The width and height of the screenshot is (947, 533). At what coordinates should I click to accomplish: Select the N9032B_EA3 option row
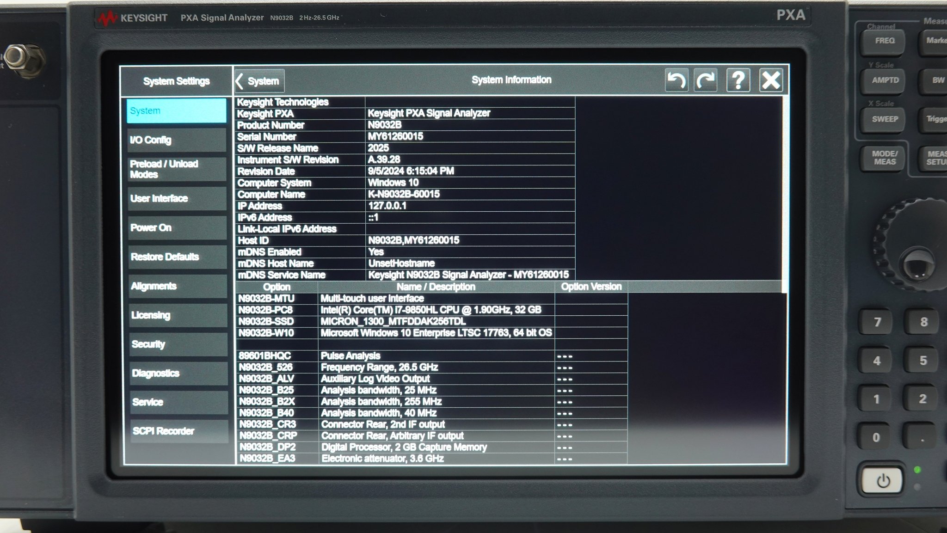(x=431, y=459)
